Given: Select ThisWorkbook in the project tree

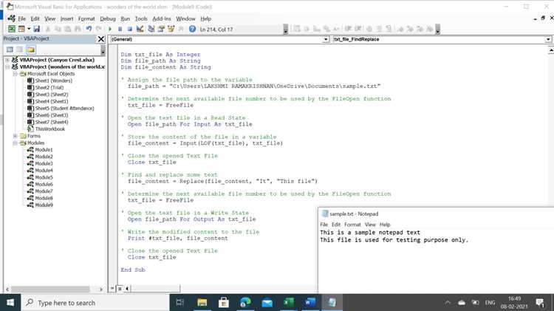Looking at the screenshot, I should pyautogui.click(x=49, y=129).
